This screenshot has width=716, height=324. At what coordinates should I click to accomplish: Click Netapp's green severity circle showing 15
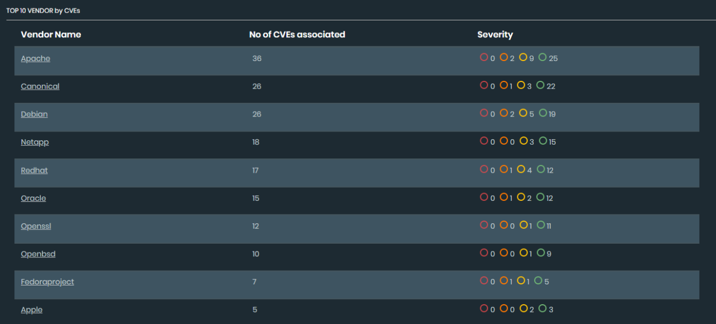pos(543,141)
